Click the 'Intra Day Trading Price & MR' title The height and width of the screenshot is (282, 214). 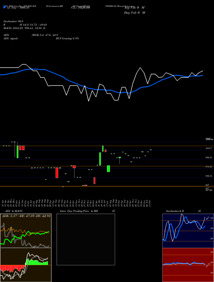point(79,211)
